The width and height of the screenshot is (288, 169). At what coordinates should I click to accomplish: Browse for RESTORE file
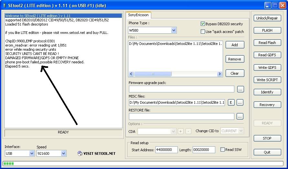[x=240, y=116]
